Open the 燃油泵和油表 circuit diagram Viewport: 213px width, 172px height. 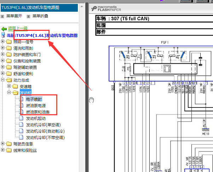click(x=38, y=112)
